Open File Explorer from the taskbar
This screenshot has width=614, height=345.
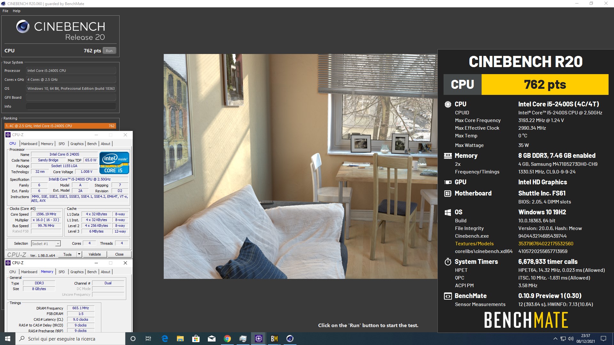click(180, 339)
